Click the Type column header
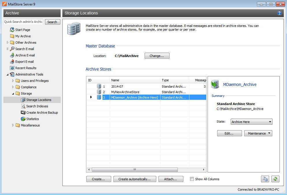Image resolution: width=287 pixels, height=195 pixels. click(174, 80)
